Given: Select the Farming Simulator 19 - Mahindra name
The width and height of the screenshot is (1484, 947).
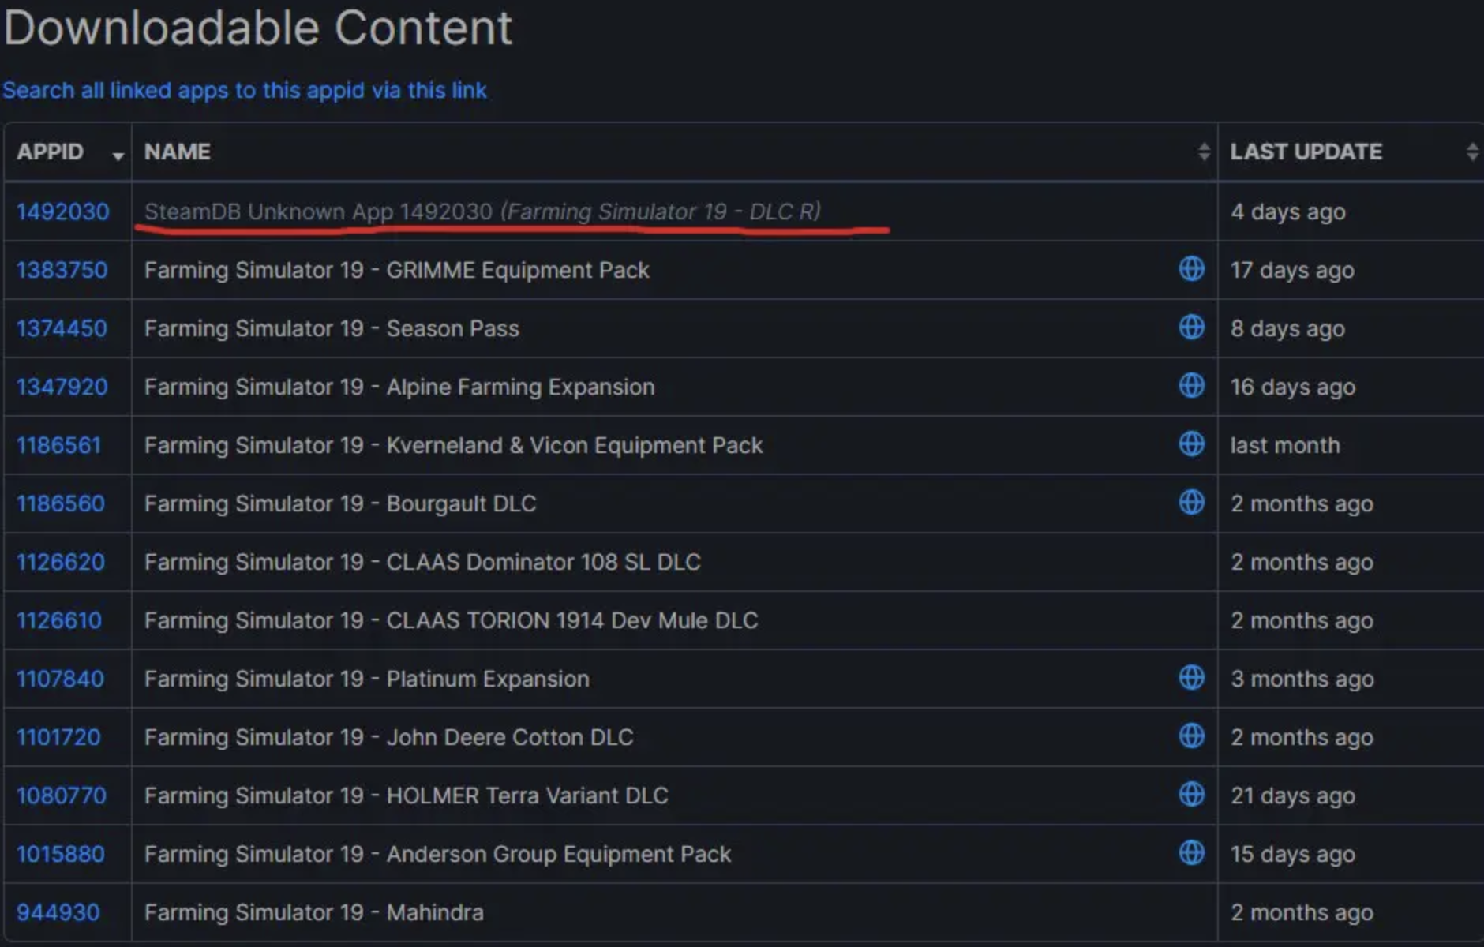Looking at the screenshot, I should [x=313, y=912].
